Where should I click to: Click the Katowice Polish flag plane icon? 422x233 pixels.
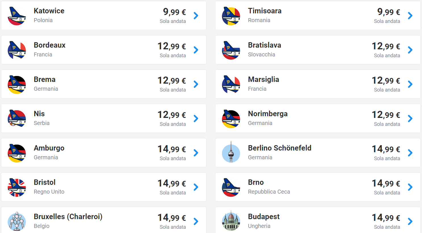[x=17, y=16]
